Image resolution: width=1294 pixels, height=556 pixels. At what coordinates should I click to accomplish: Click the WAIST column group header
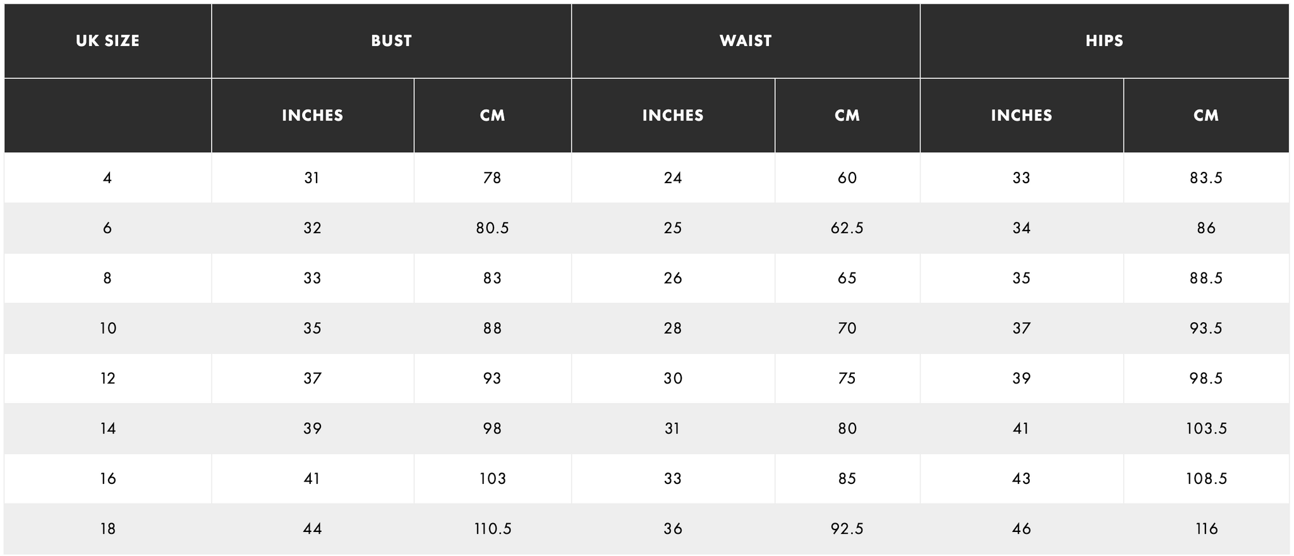click(746, 41)
